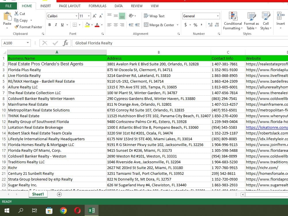The width and height of the screenshot is (288, 216).
Task: Increase decimal places
Action: point(210,25)
